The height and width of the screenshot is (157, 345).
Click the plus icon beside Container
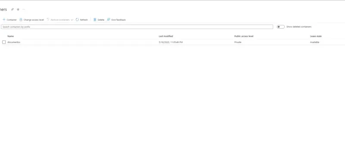(x=4, y=19)
